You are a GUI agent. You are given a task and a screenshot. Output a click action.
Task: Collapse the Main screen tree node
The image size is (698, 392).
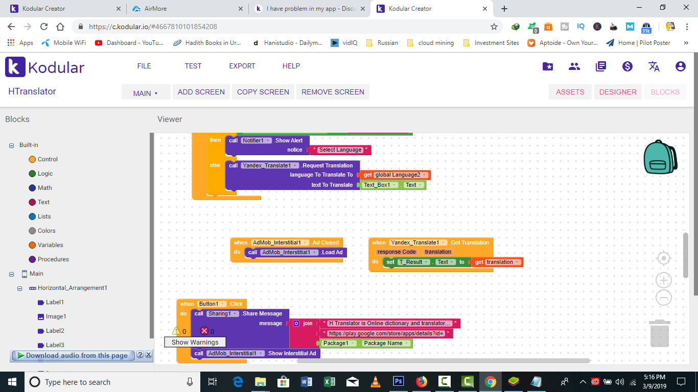11,274
